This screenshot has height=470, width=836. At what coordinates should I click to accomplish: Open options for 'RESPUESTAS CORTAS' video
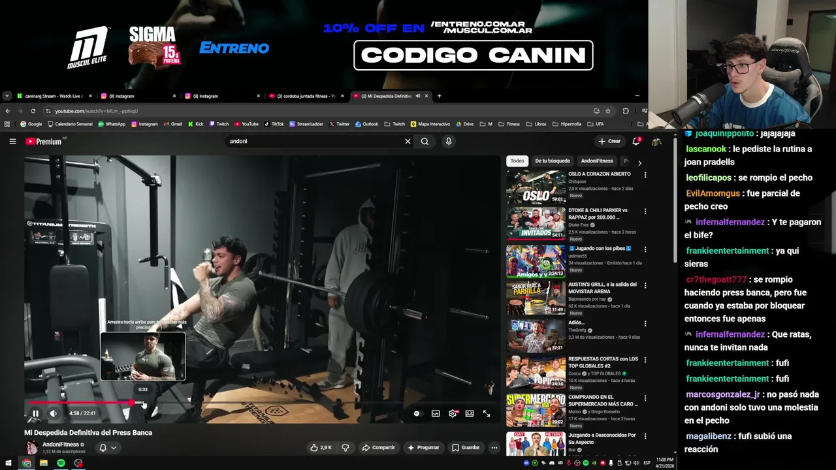(645, 360)
